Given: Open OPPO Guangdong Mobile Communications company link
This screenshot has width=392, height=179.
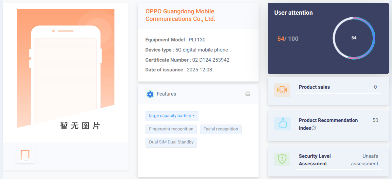Looking at the screenshot, I should click(180, 15).
